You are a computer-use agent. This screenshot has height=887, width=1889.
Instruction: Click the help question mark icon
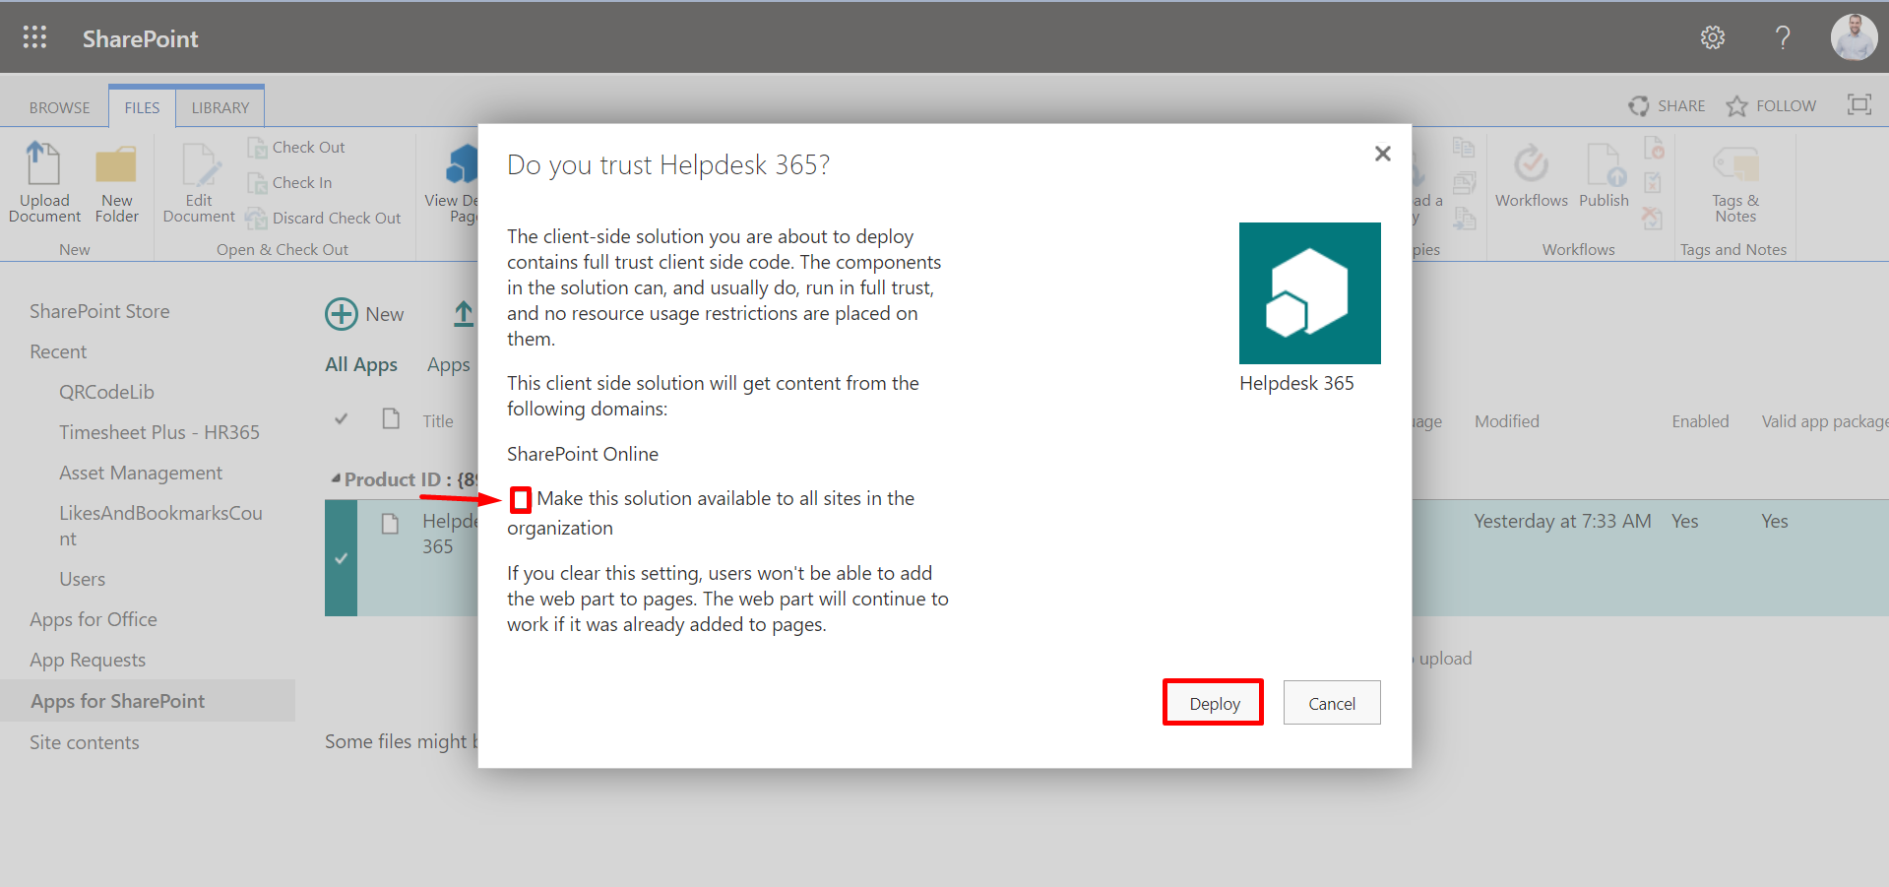pyautogui.click(x=1783, y=37)
